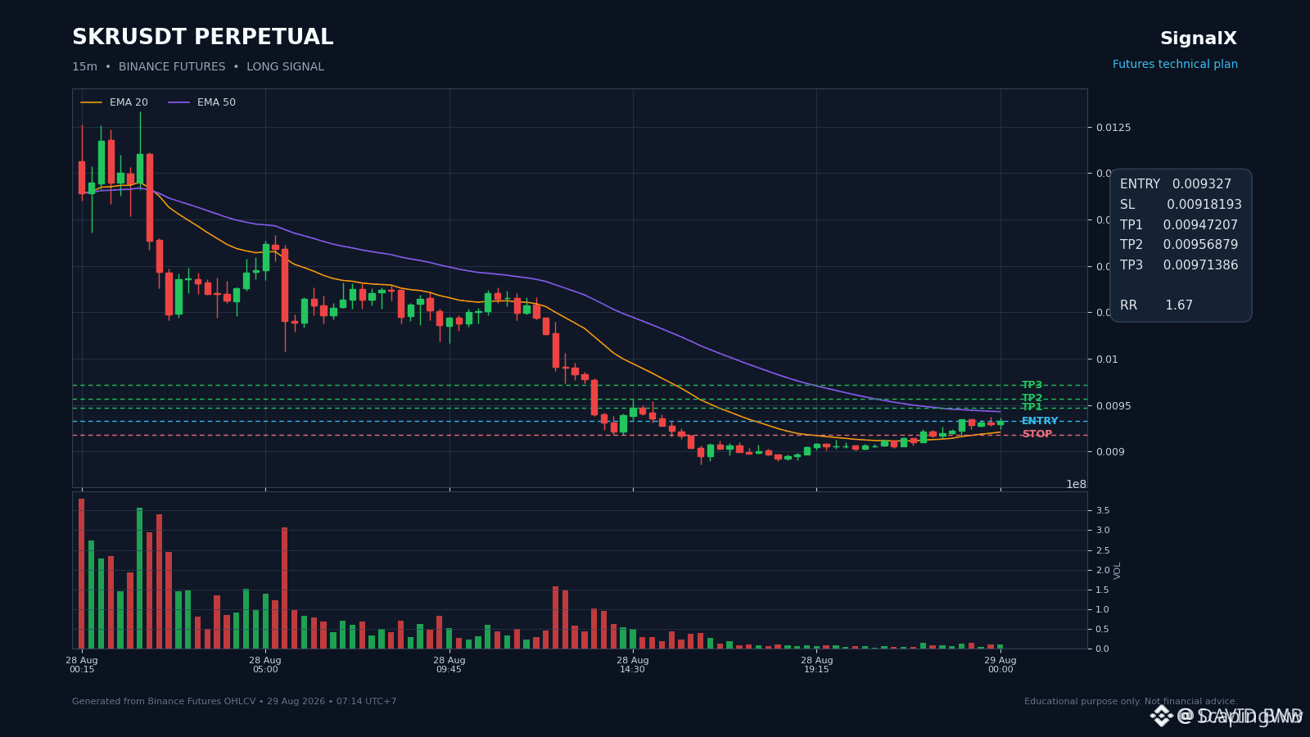This screenshot has width=1310, height=737.
Task: Click the 15m timeframe label in subtitle
Action: (x=84, y=67)
